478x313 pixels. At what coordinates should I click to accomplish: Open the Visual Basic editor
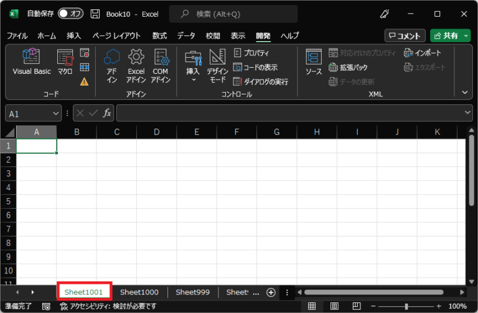click(31, 63)
